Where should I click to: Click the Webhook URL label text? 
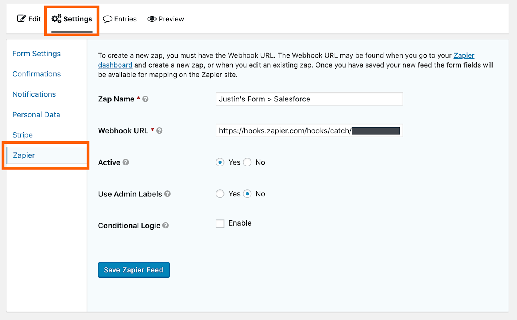[123, 130]
